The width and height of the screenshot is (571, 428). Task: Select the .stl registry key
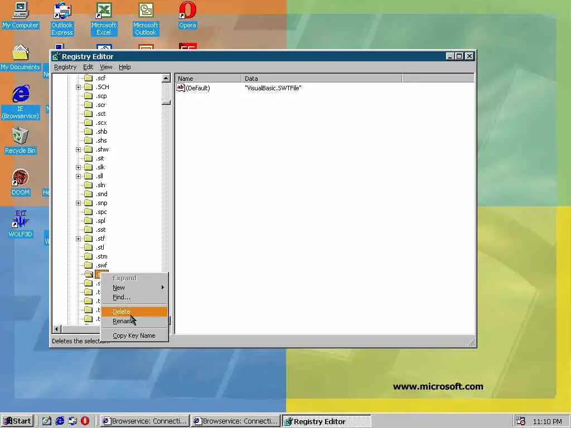(x=100, y=247)
